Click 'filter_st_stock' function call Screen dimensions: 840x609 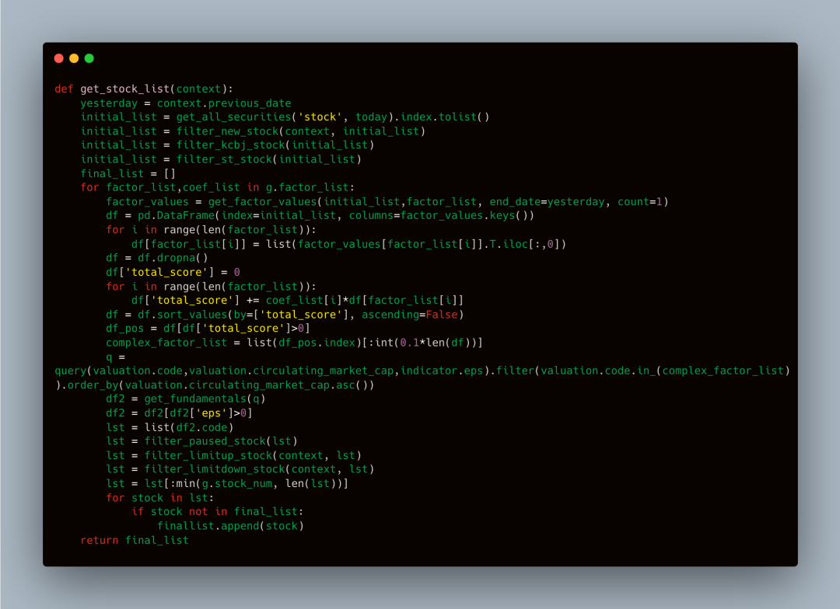pyautogui.click(x=224, y=159)
